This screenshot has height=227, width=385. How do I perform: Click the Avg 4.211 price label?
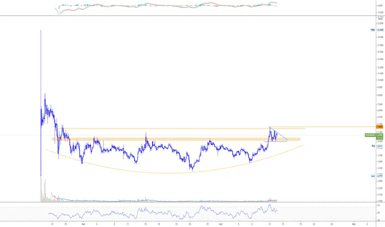[377, 146]
